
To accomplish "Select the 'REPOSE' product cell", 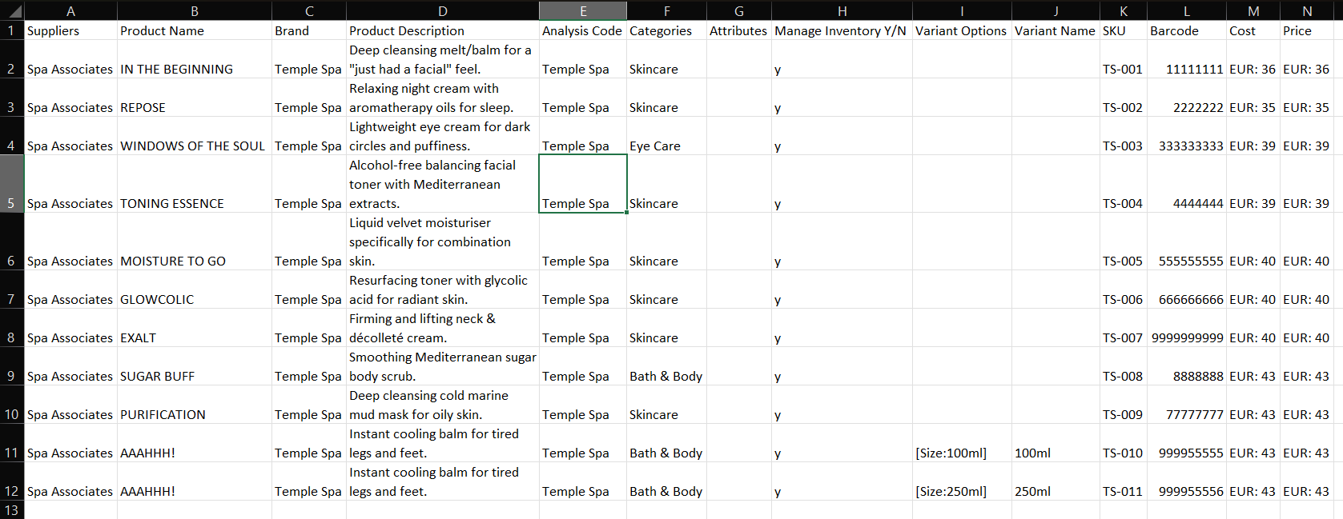I will [x=195, y=98].
